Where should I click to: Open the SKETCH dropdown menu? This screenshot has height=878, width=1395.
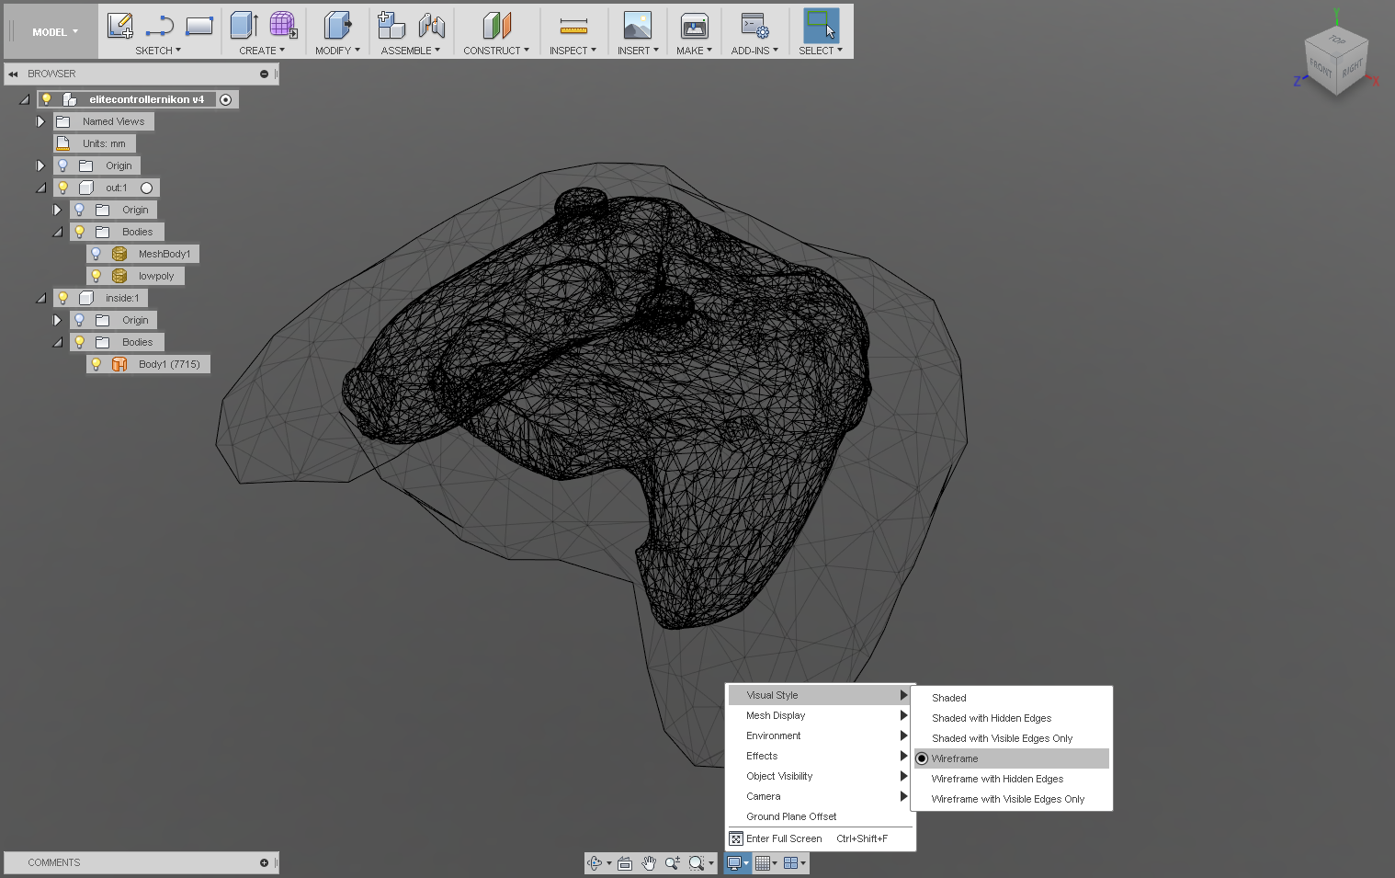[x=158, y=51]
